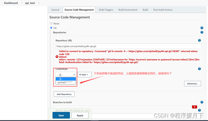This screenshot has height=121, width=208.
Task: Choose the '- 无 -' option in list
Action: (x=66, y=79)
